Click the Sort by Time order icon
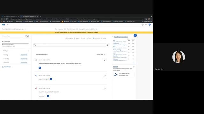The width and height of the screenshot is (204, 114). (104, 54)
